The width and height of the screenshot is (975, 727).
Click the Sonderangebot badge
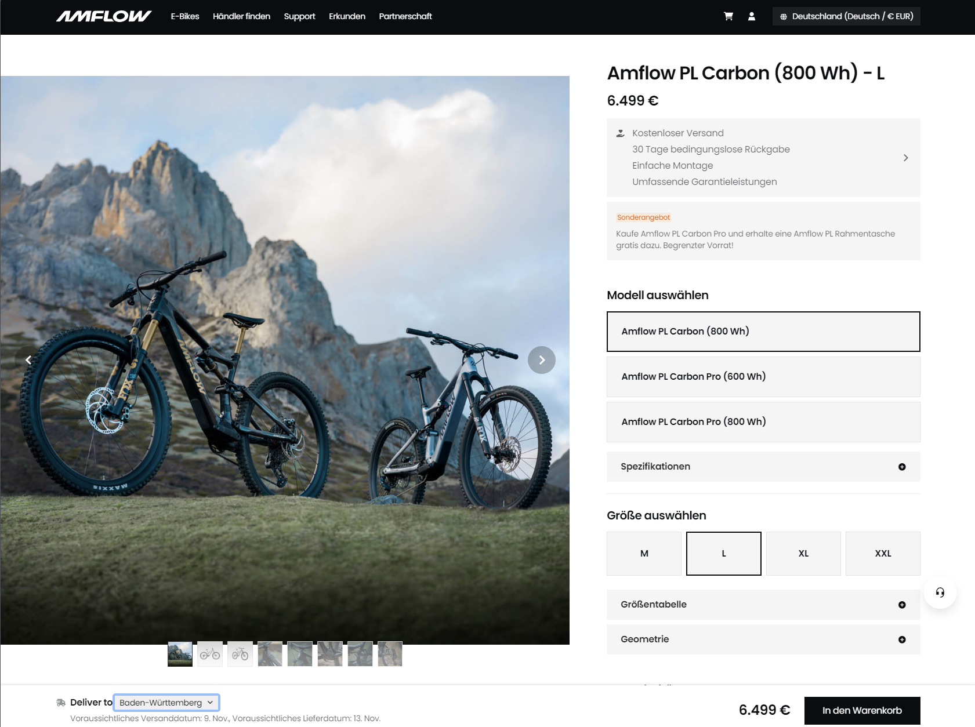643,217
